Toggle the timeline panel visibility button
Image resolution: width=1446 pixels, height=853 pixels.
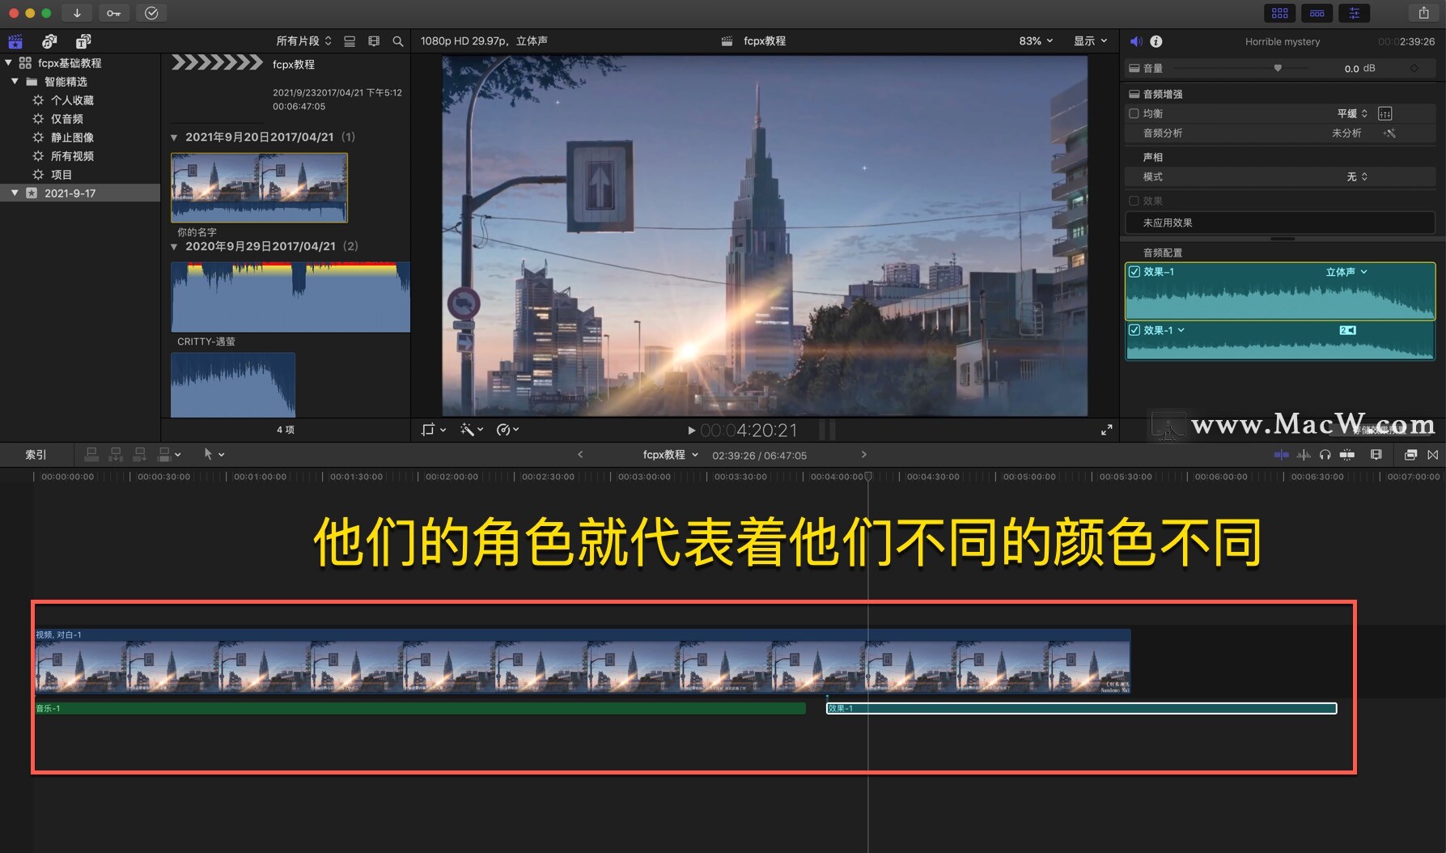pyautogui.click(x=1317, y=13)
